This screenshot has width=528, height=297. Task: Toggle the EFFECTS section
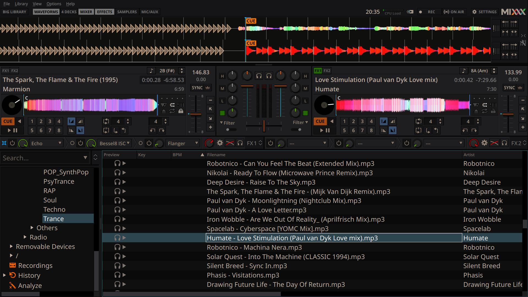pyautogui.click(x=105, y=12)
